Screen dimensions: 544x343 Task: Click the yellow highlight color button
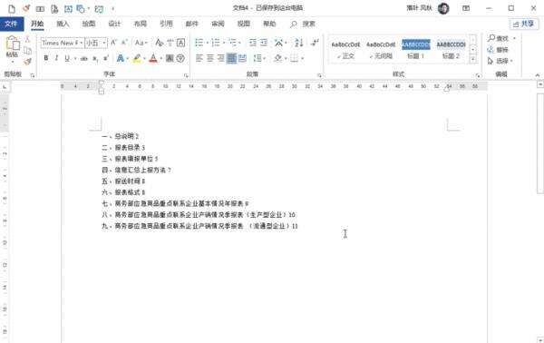[137, 58]
